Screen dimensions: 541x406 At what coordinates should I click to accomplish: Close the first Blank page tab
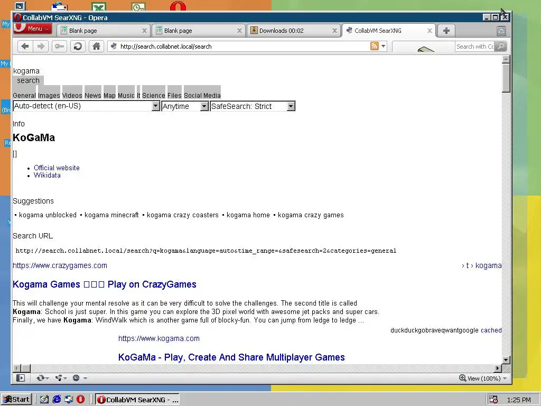tap(145, 31)
